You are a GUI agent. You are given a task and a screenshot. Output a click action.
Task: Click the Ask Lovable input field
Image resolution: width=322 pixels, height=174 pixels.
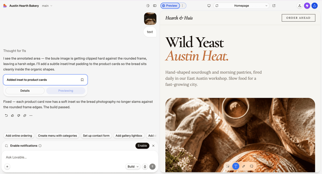pyautogui.click(x=80, y=157)
